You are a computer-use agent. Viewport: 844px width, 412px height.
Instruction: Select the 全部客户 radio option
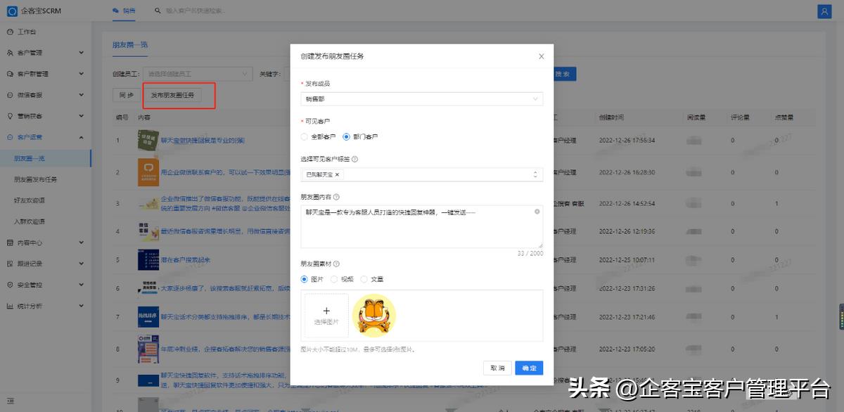(x=304, y=136)
